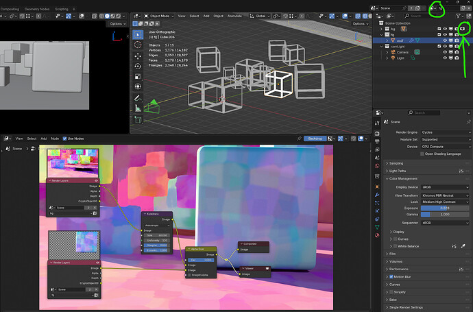Open the View Layer properties tab

[377, 149]
